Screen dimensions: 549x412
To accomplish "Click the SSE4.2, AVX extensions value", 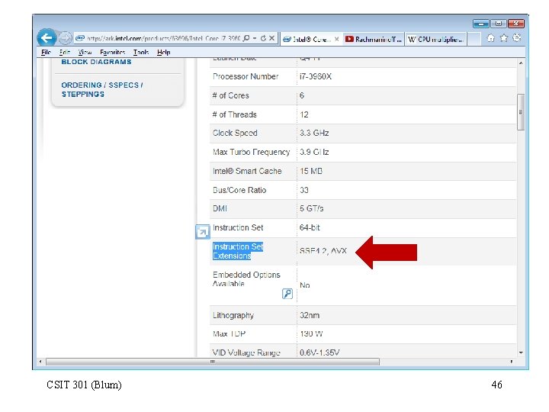I will pos(323,251).
